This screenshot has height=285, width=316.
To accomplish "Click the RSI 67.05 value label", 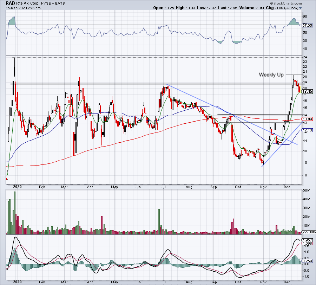I will click(x=307, y=25).
